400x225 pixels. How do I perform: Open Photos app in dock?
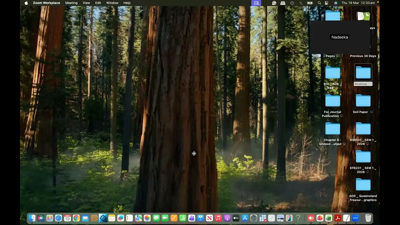click(x=147, y=218)
